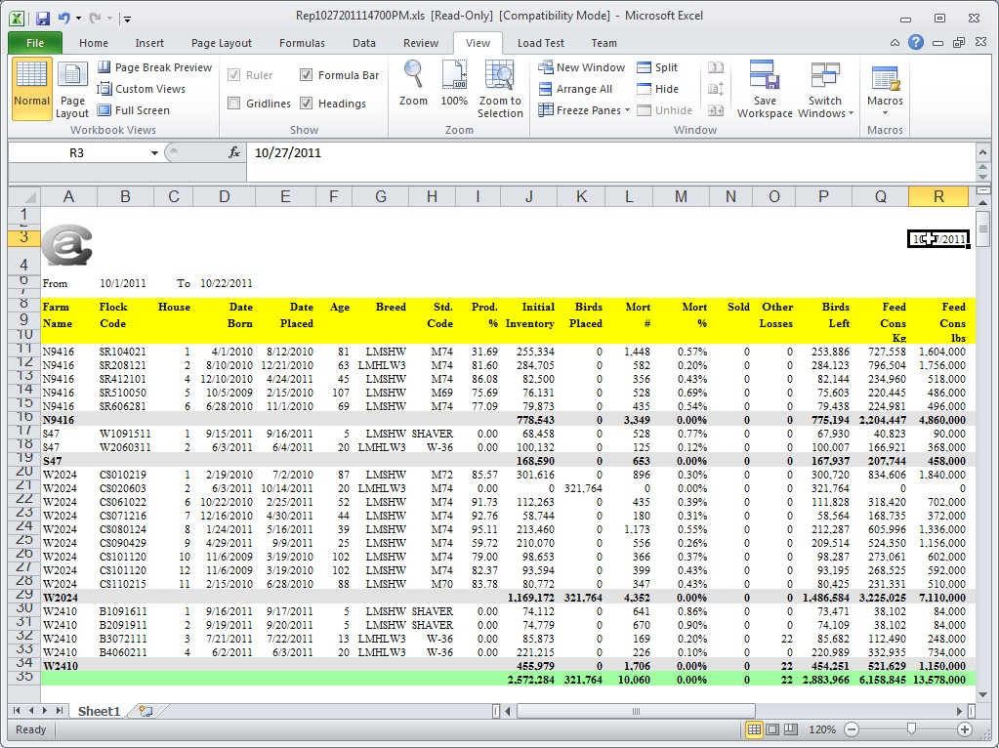
Task: Click the Insert Function fx icon
Action: 234,153
